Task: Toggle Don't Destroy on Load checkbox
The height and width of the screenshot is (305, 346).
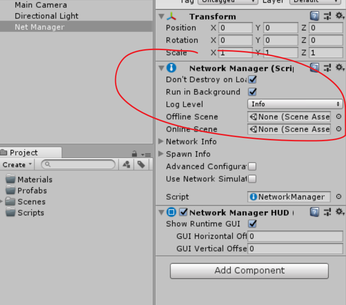Action: click(253, 80)
